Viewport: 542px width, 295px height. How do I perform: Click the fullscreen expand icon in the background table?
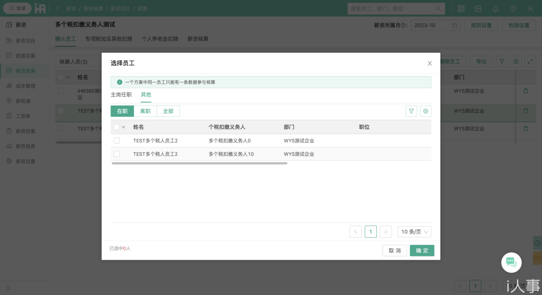pos(530,62)
